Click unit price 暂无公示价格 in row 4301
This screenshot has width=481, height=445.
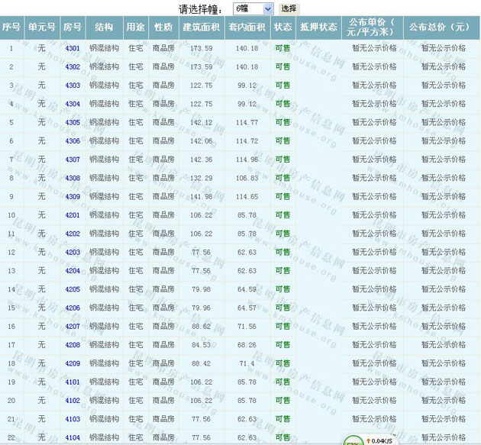[374, 48]
